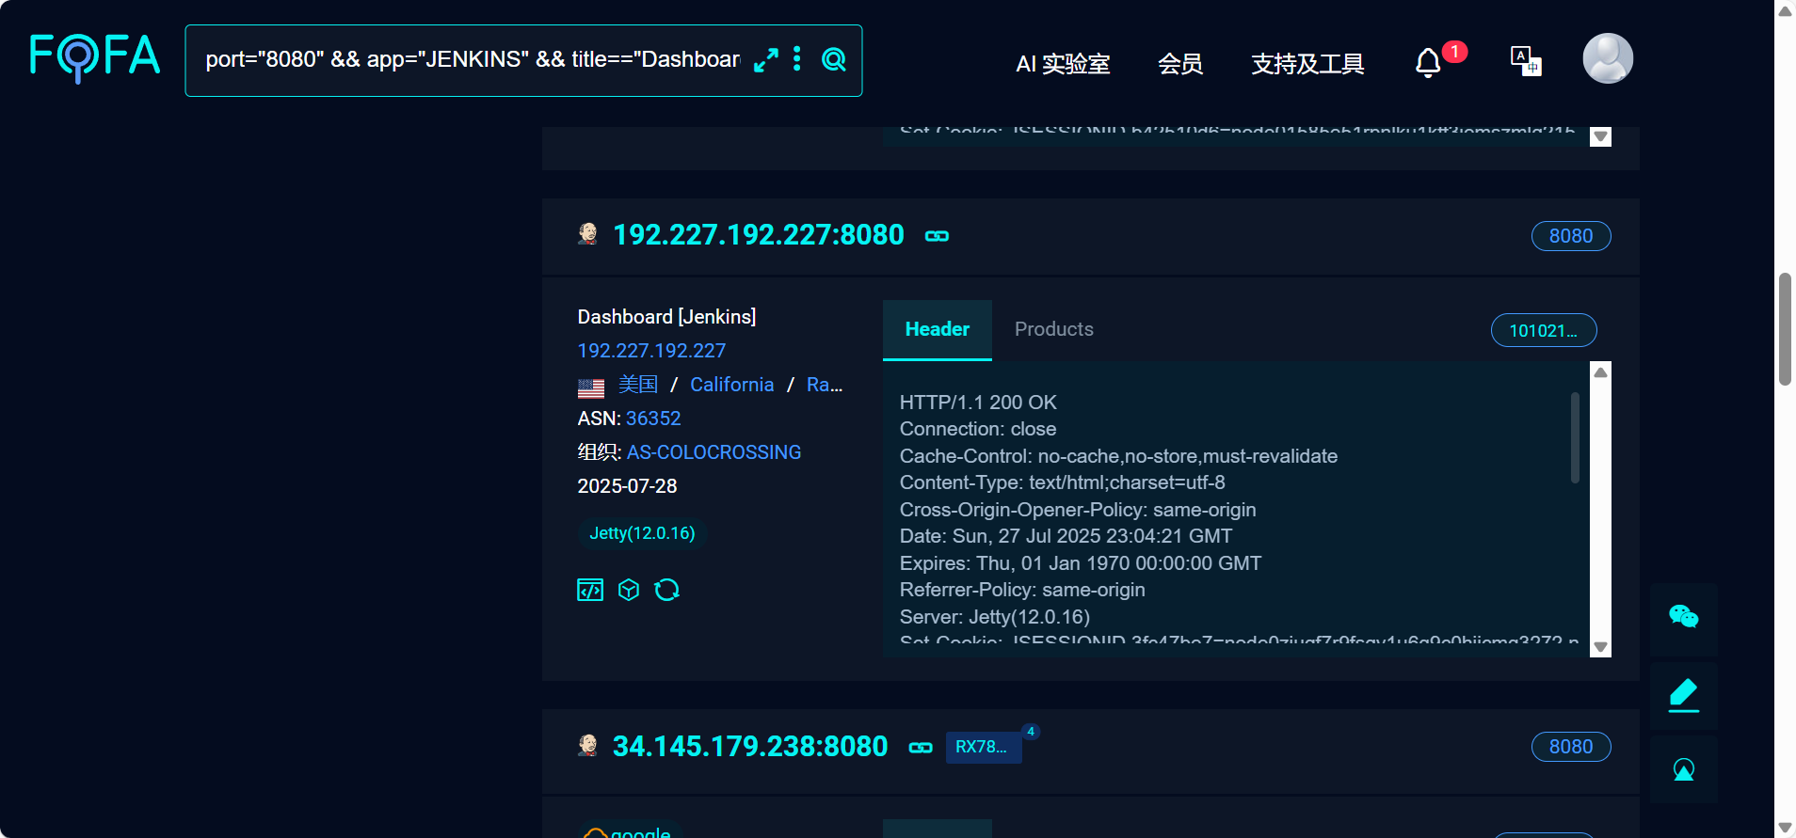The image size is (1796, 838).
Task: Select the Date: Sun, 27 Jul 2025 line
Action: (x=1066, y=536)
